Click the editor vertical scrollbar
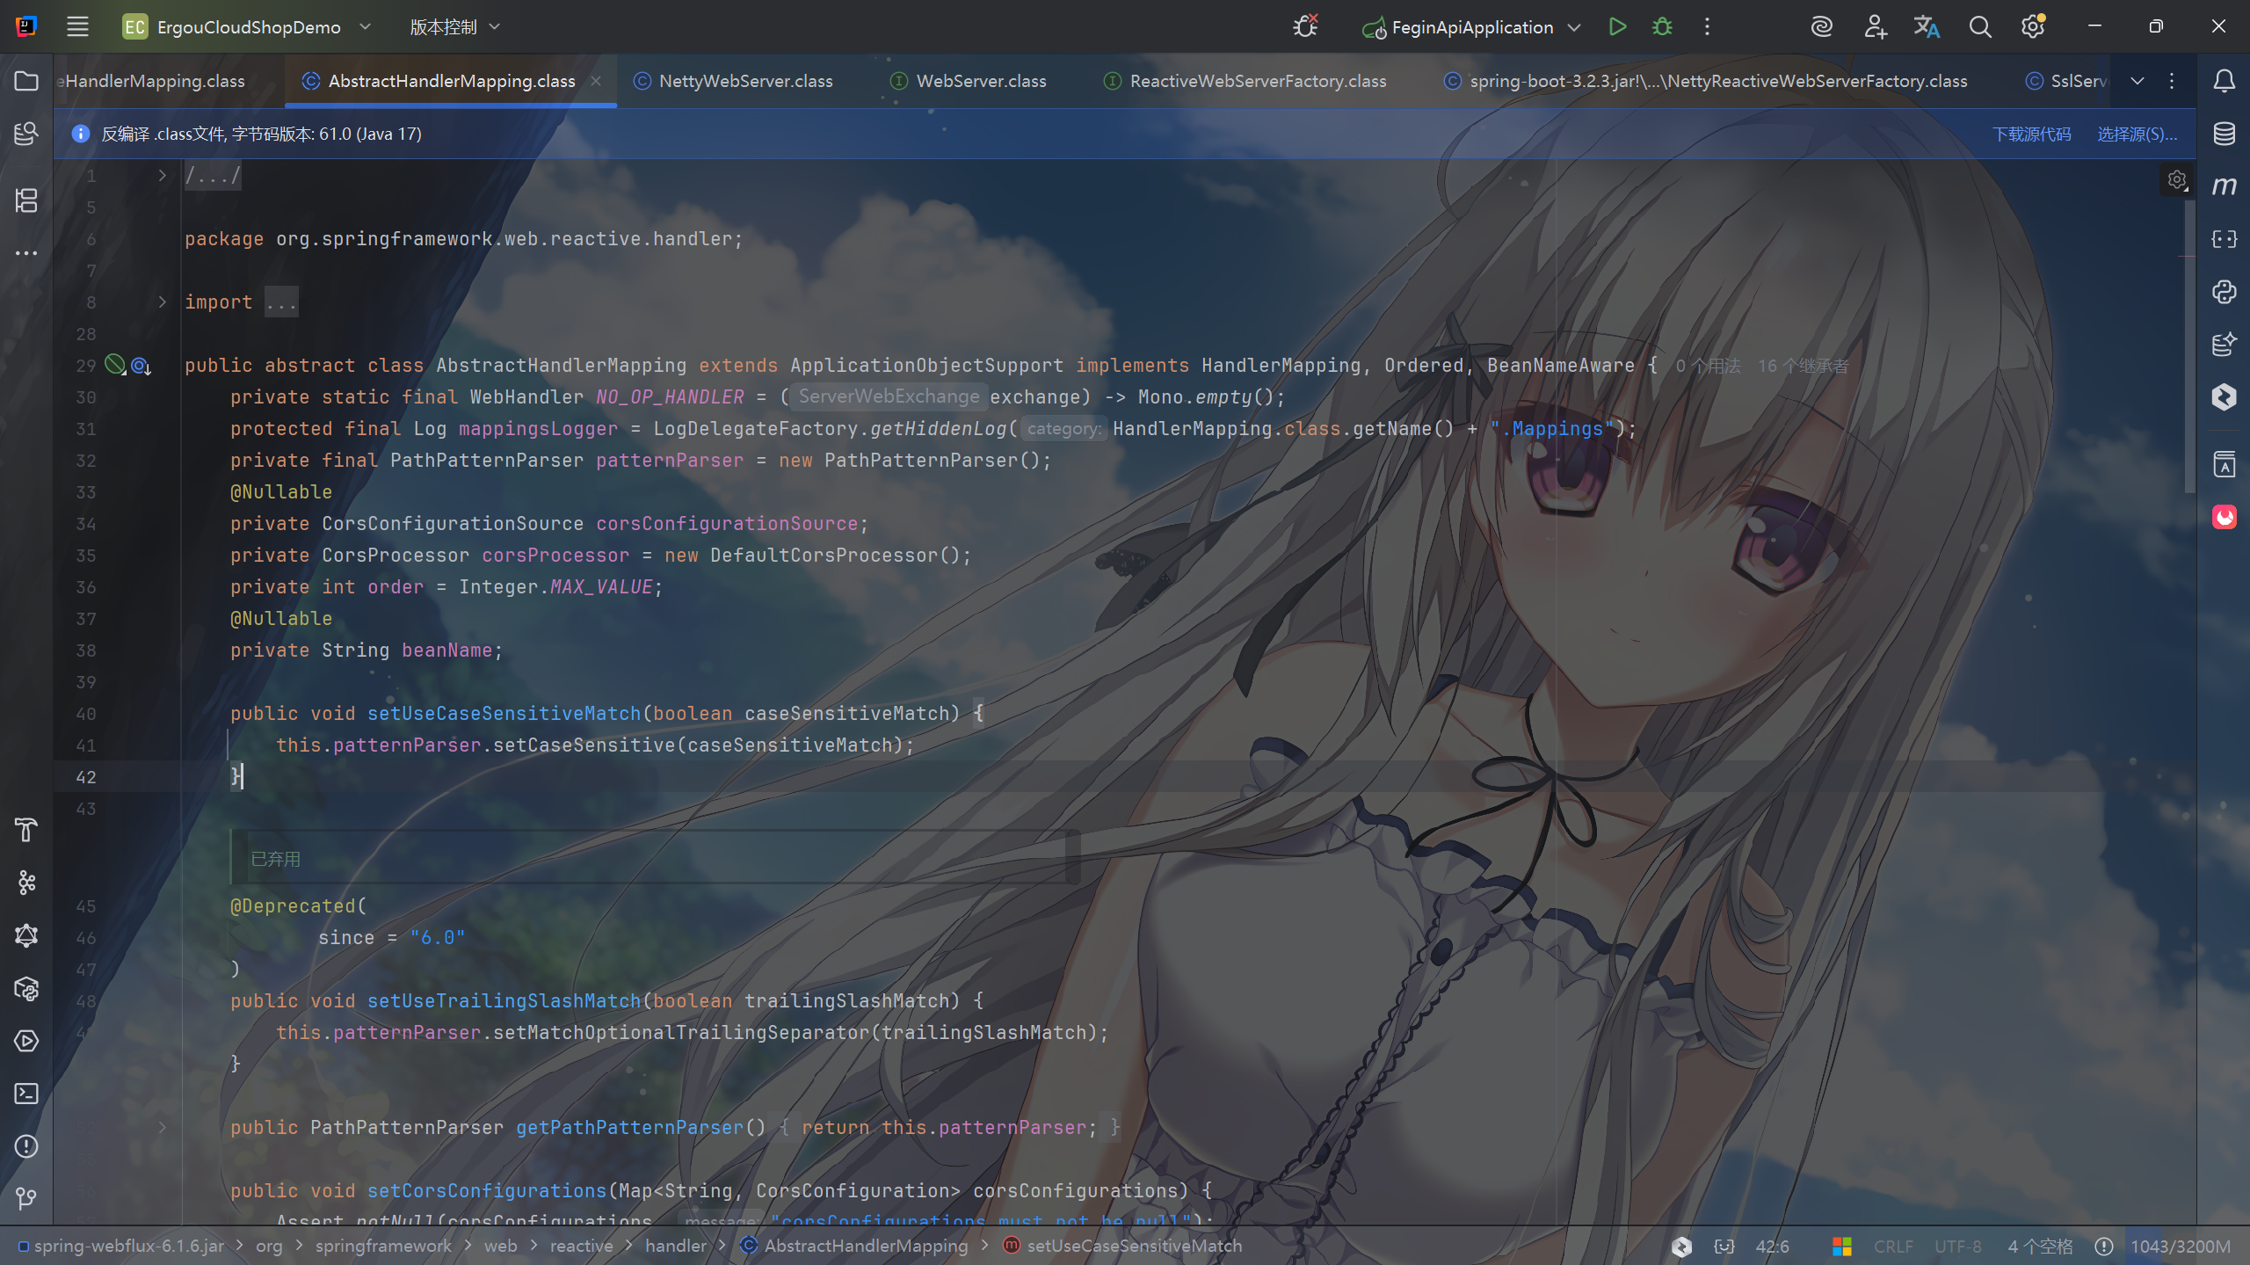The height and width of the screenshot is (1265, 2250). tap(2189, 347)
